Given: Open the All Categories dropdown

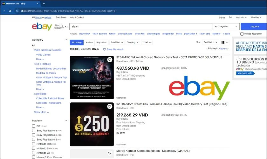Looking at the screenshot, I should [x=226, y=27].
